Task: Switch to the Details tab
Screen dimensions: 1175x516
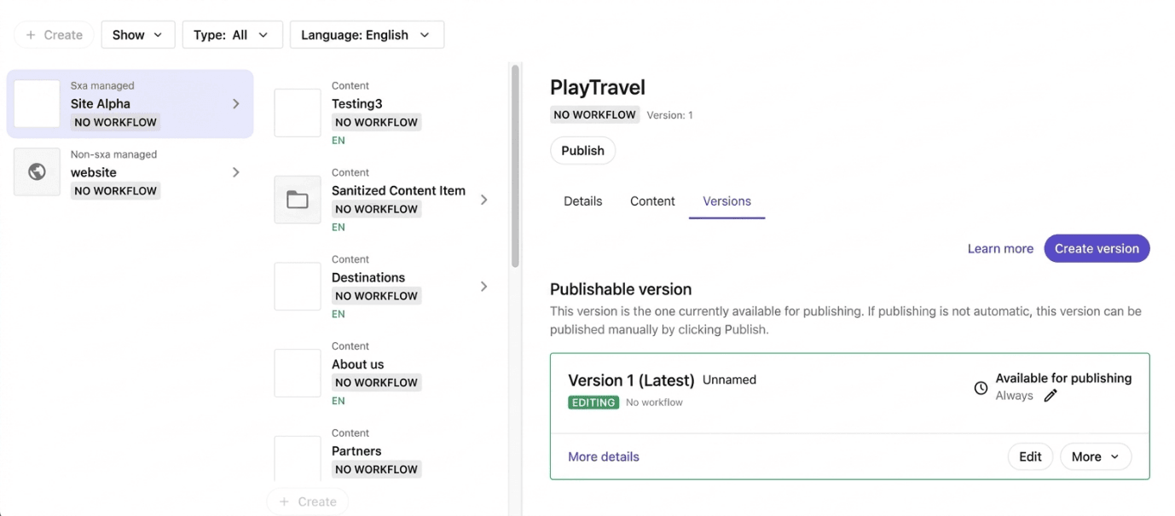Action: click(583, 201)
